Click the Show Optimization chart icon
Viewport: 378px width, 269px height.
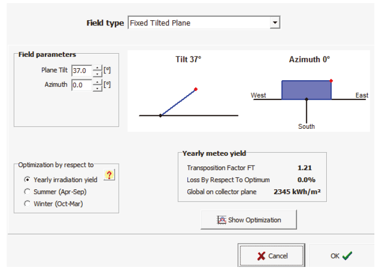click(222, 220)
